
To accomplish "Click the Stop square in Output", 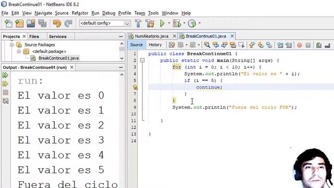I will [x=6, y=92].
